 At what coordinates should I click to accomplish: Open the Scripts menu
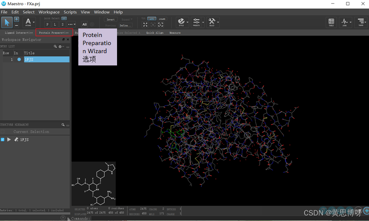click(x=70, y=12)
